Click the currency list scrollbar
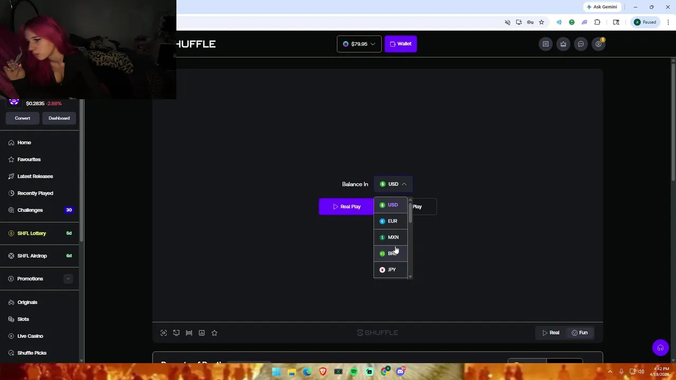Viewport: 676px width, 380px height. pos(410,213)
